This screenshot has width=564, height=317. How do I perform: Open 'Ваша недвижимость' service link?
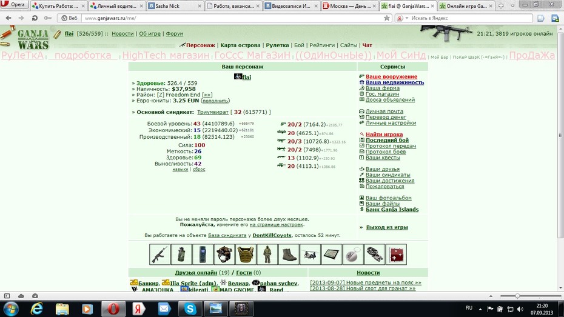[x=395, y=82]
